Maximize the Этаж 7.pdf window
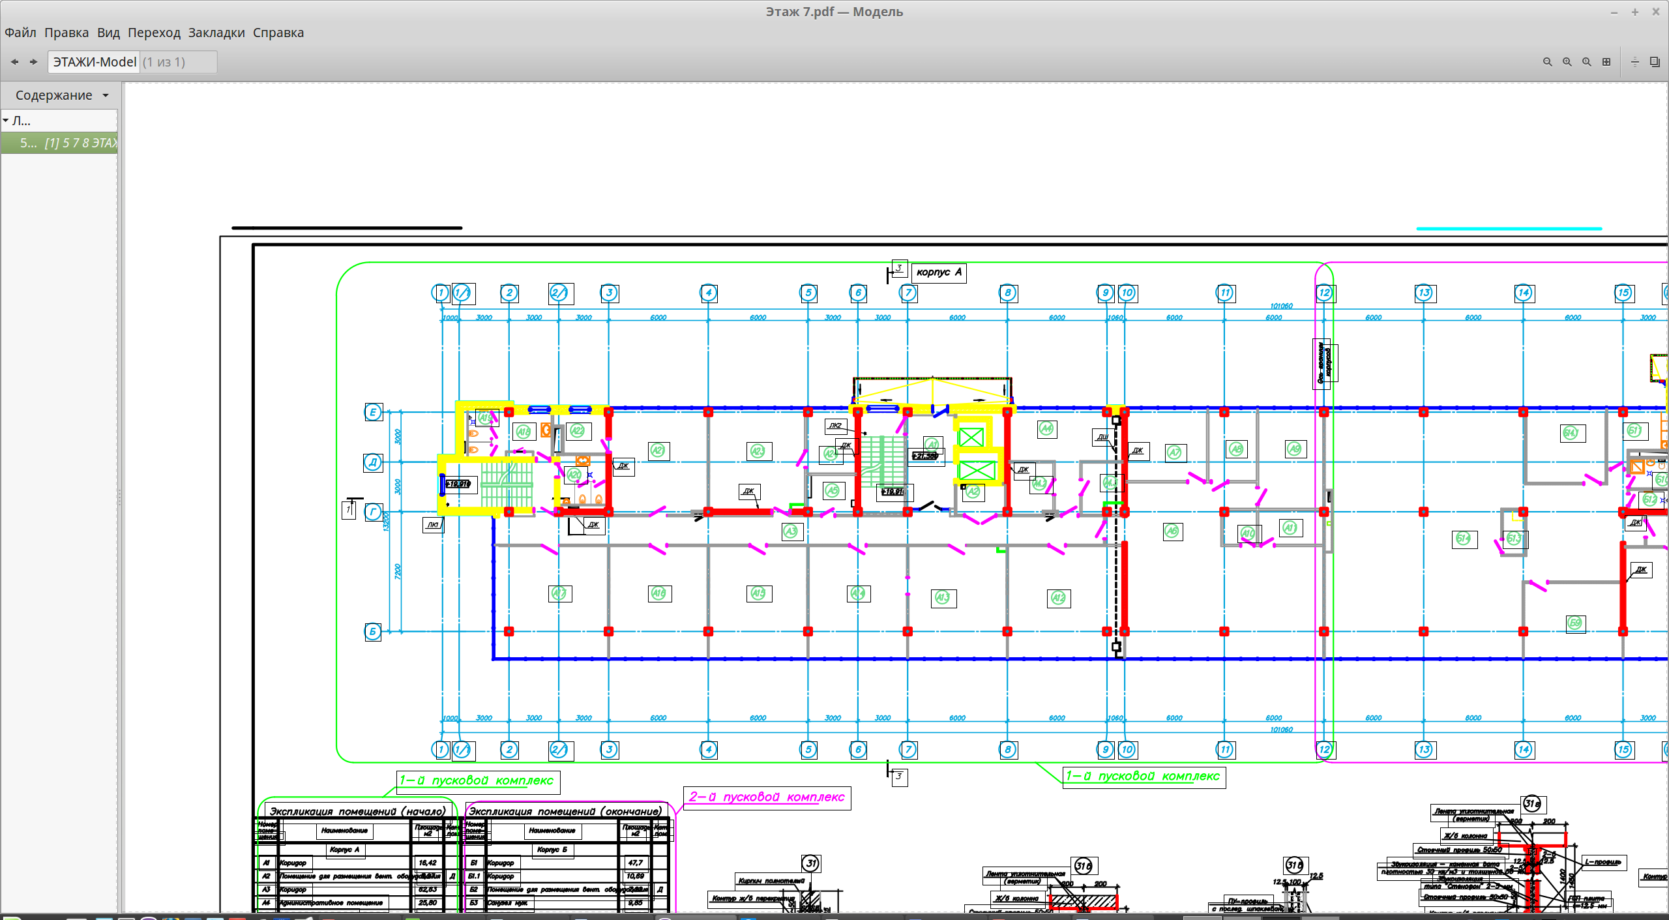 1635,12
